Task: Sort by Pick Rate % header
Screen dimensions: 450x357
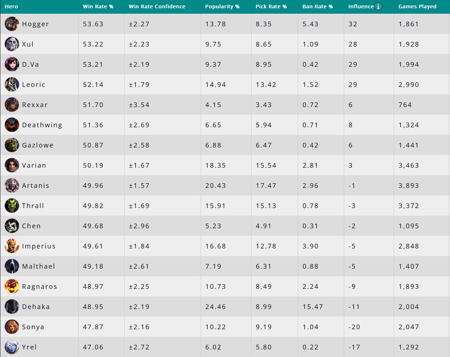Action: pos(271,6)
